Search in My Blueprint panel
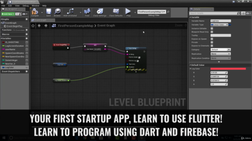The image size is (252, 141). [19, 14]
